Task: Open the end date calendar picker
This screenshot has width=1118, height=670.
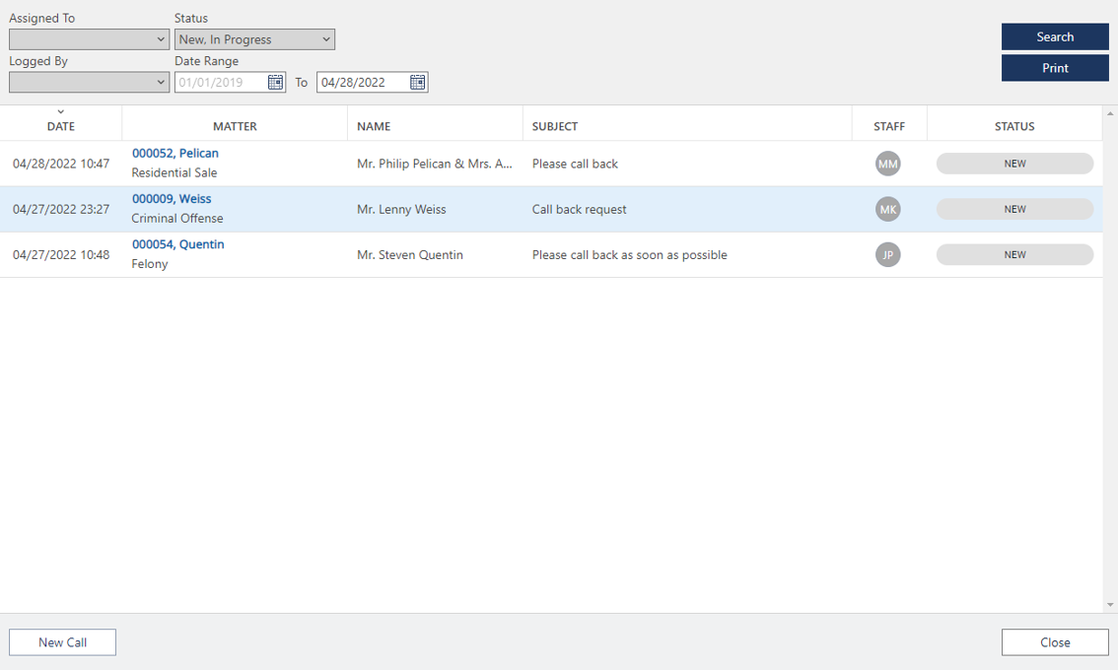Action: (x=418, y=83)
